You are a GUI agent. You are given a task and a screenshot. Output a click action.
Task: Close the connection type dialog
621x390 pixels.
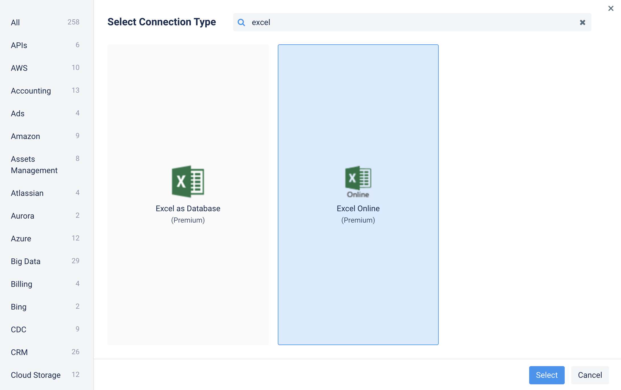point(611,8)
